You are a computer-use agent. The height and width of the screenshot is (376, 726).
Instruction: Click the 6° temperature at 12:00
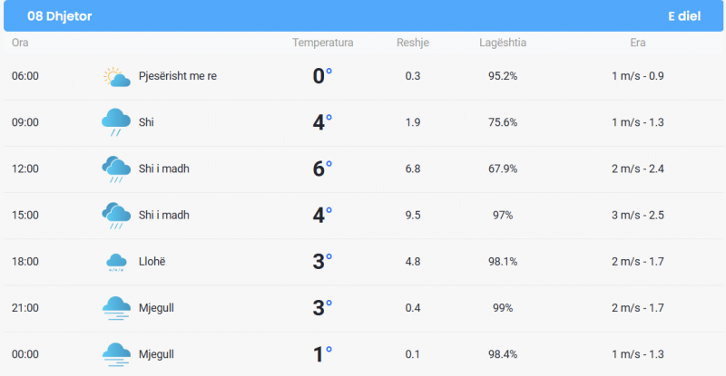point(322,169)
